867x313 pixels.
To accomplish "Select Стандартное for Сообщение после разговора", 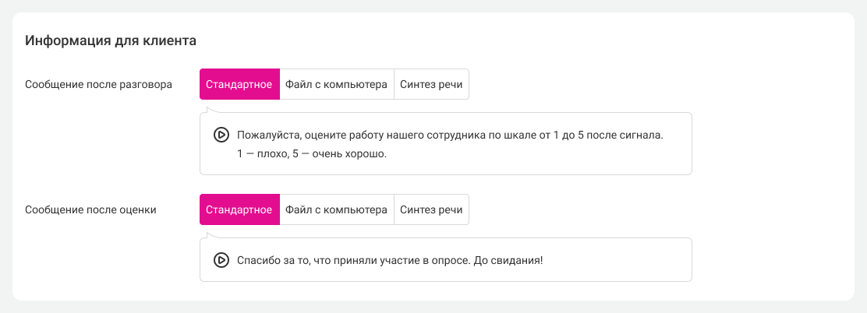I will point(239,84).
